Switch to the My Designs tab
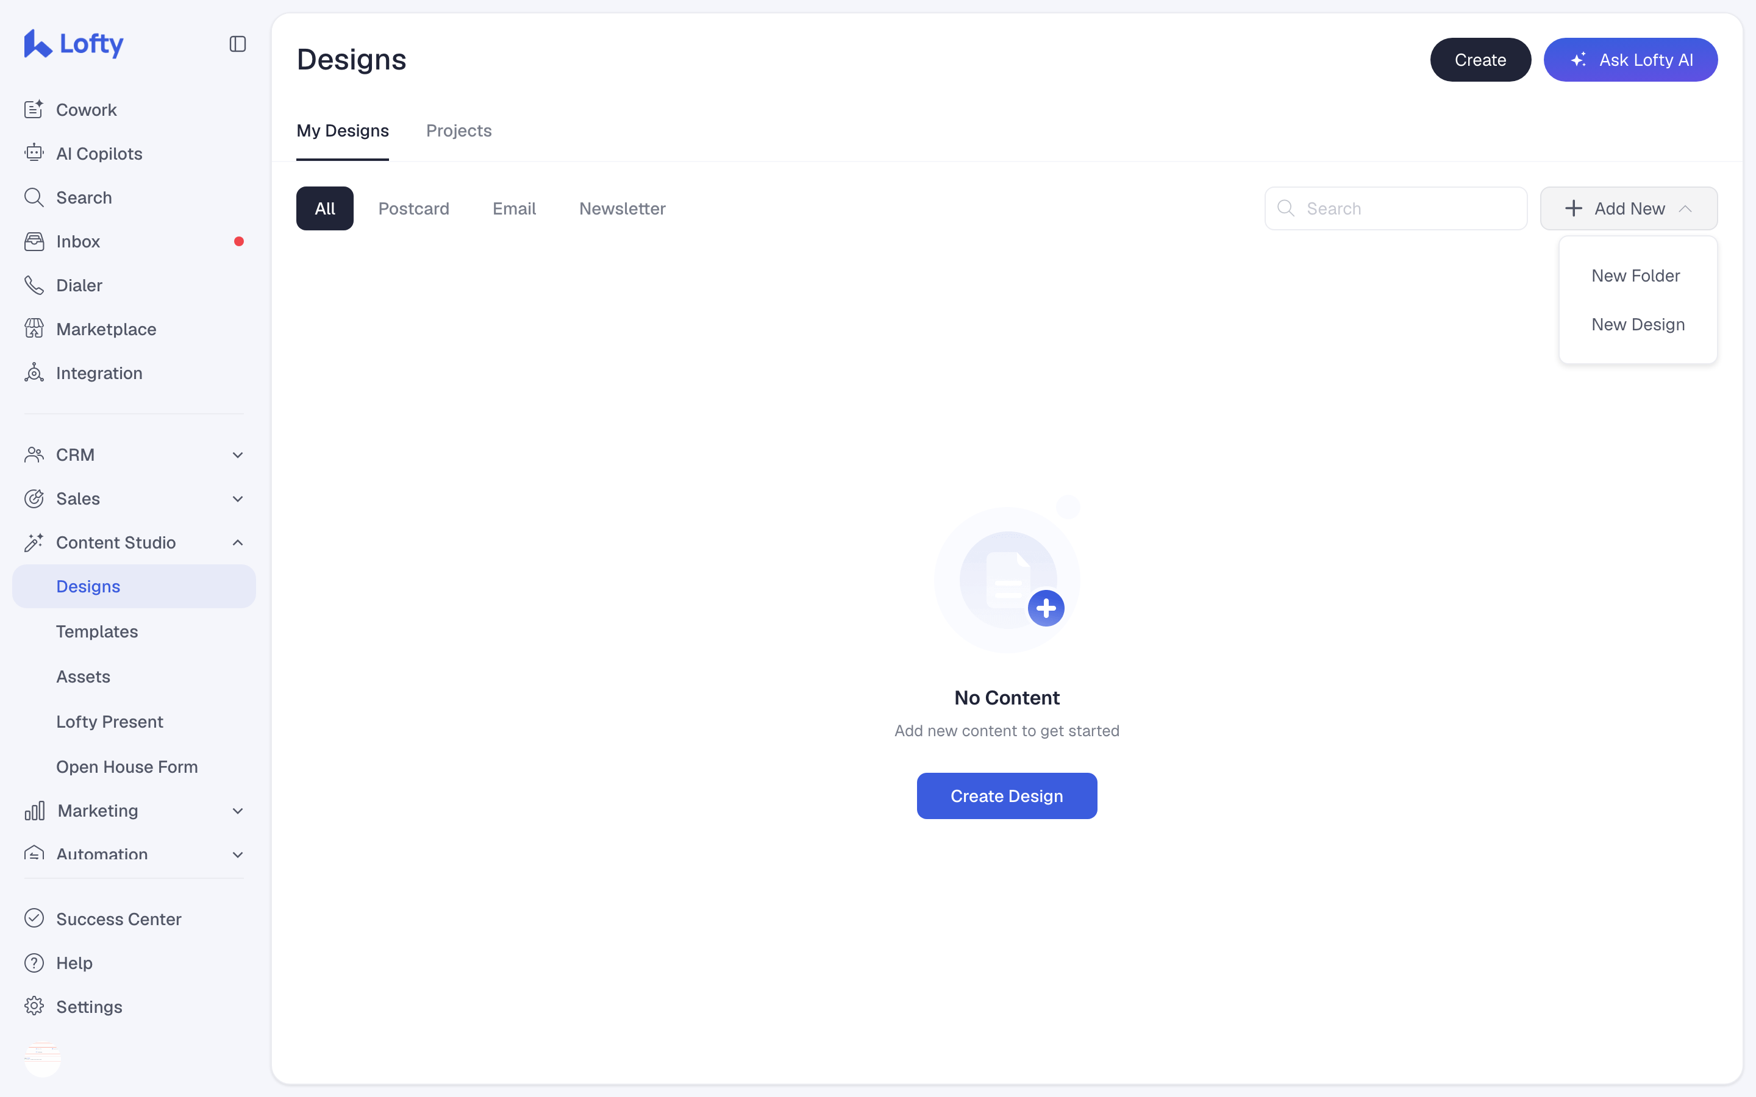The image size is (1756, 1097). (x=343, y=130)
